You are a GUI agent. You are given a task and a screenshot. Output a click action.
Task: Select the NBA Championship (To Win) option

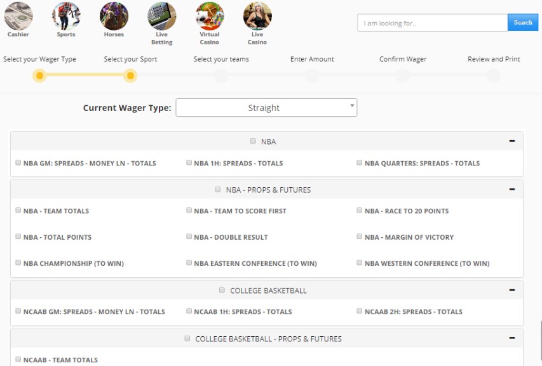tap(18, 263)
